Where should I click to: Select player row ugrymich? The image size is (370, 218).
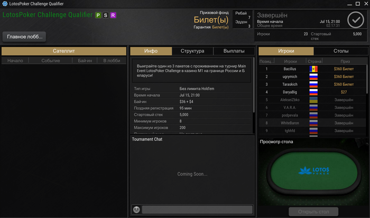click(x=312, y=77)
